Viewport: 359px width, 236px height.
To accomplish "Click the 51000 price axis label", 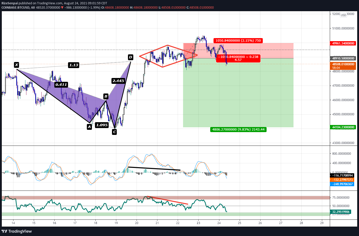I will coord(343,28).
